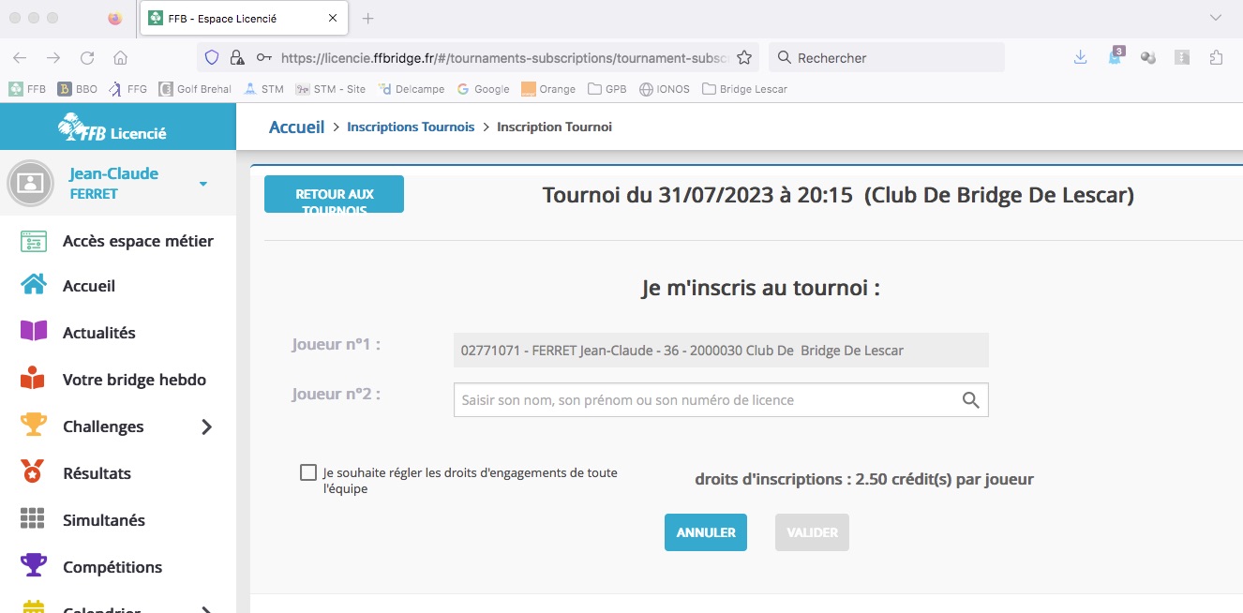Open the profile dropdown next to FERRET
This screenshot has width=1243, height=613.
pyautogui.click(x=202, y=184)
